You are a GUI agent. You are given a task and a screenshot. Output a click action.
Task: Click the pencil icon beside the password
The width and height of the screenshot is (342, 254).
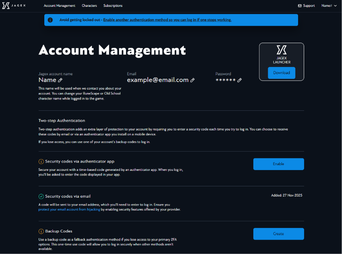pos(239,80)
